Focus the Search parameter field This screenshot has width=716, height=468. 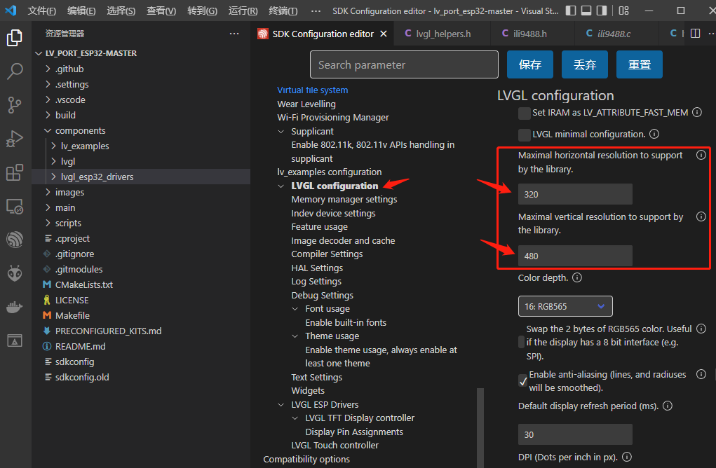(404, 64)
